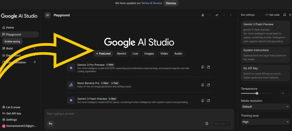Viewport: 292px width, 131px height.
Task: Select Playground in the sidebar
Action: click(20, 34)
